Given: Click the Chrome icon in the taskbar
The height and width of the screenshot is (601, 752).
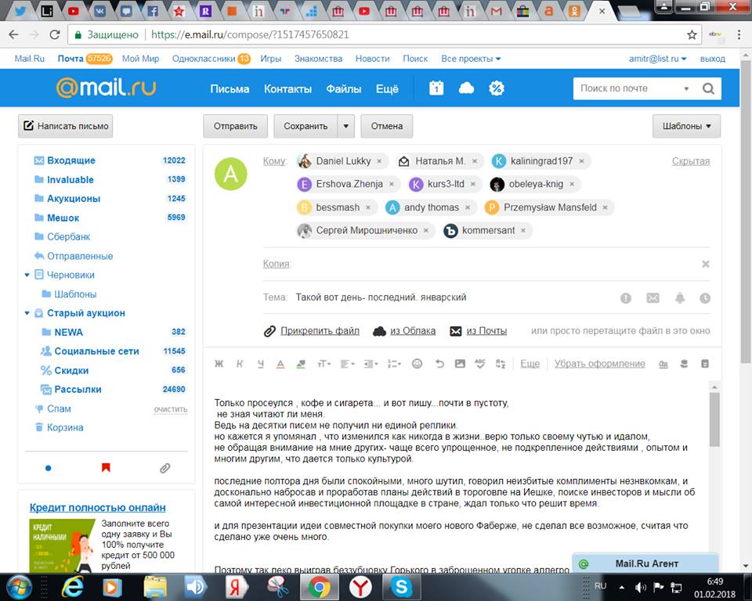Looking at the screenshot, I should tap(319, 587).
